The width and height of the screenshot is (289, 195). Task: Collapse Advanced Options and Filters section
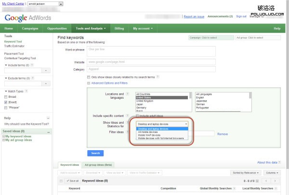pos(89,83)
